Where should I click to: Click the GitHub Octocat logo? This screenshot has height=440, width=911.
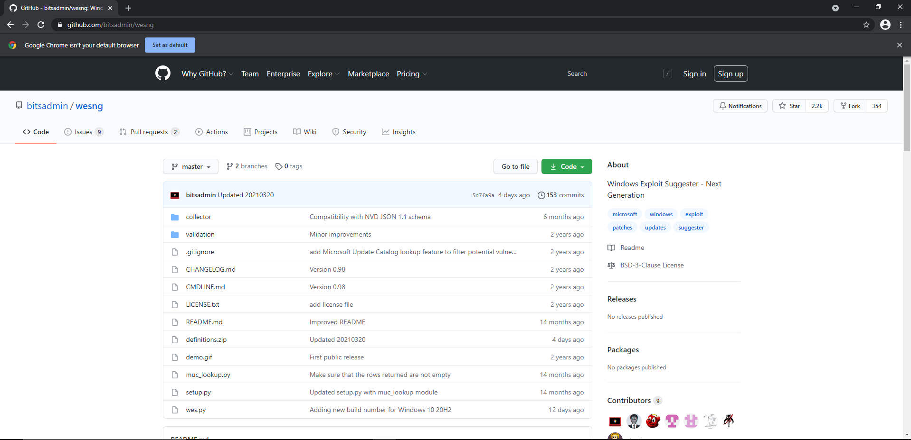[x=163, y=73]
